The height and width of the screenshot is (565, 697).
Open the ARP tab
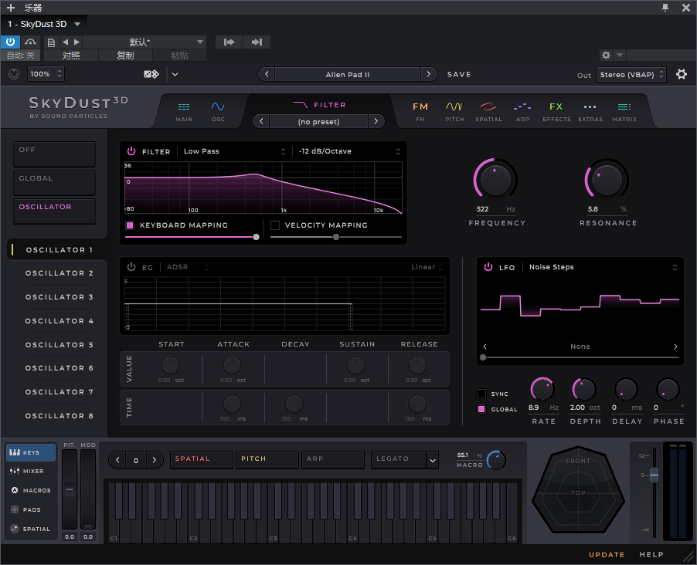[522, 112]
